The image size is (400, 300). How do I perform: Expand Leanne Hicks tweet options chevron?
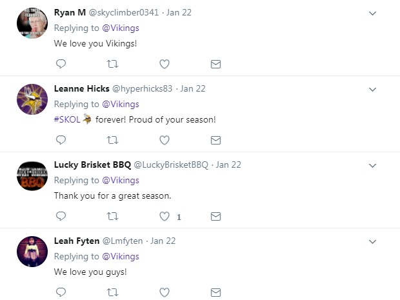pyautogui.click(x=372, y=89)
